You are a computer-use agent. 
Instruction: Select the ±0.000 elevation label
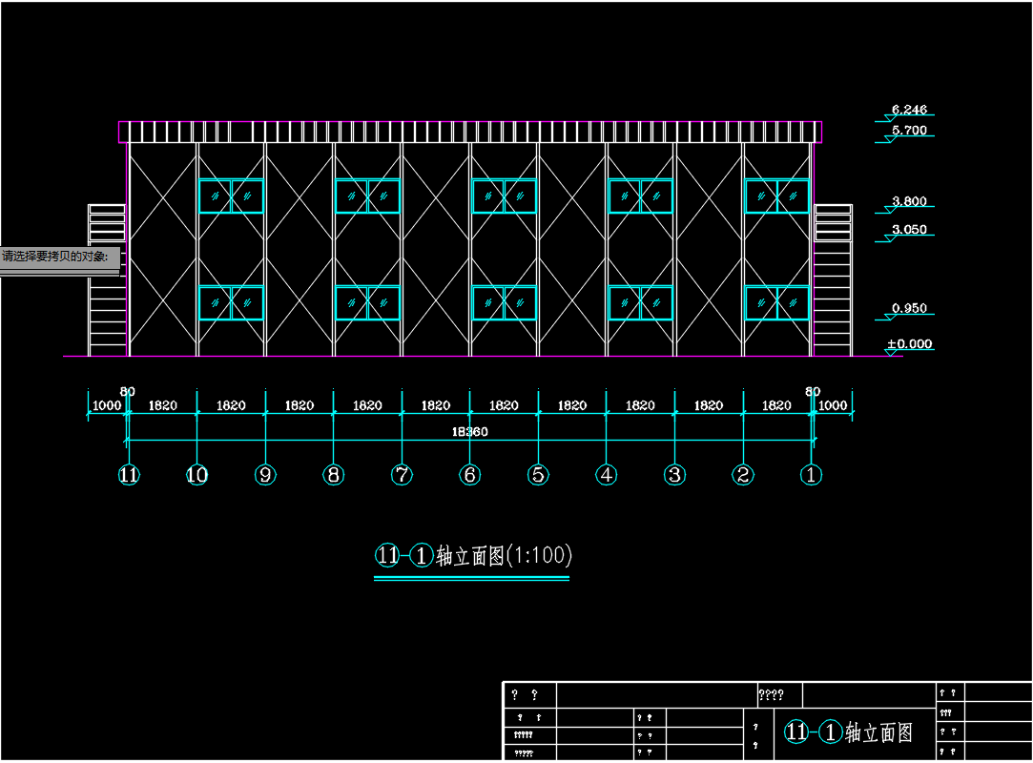[909, 343]
